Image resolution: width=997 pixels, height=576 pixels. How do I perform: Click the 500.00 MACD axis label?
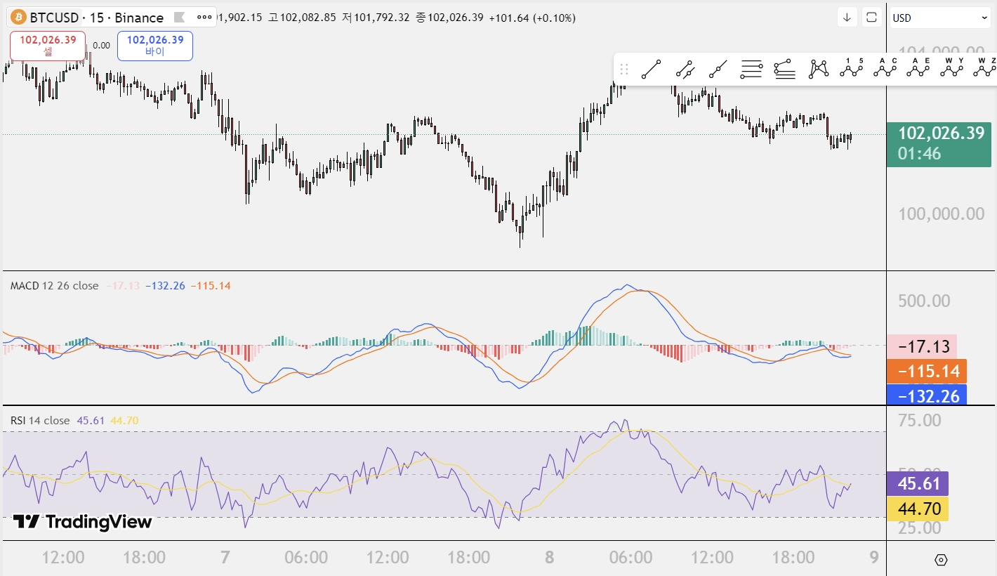coord(925,301)
